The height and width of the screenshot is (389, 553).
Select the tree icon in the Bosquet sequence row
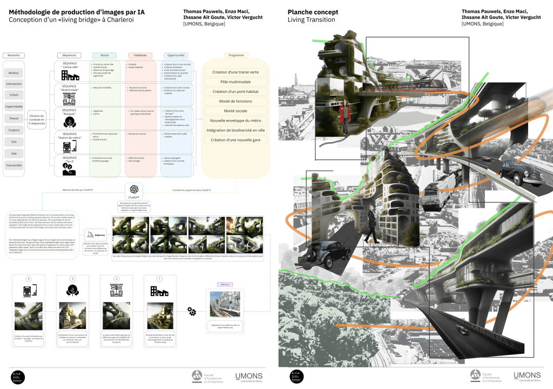[70, 120]
